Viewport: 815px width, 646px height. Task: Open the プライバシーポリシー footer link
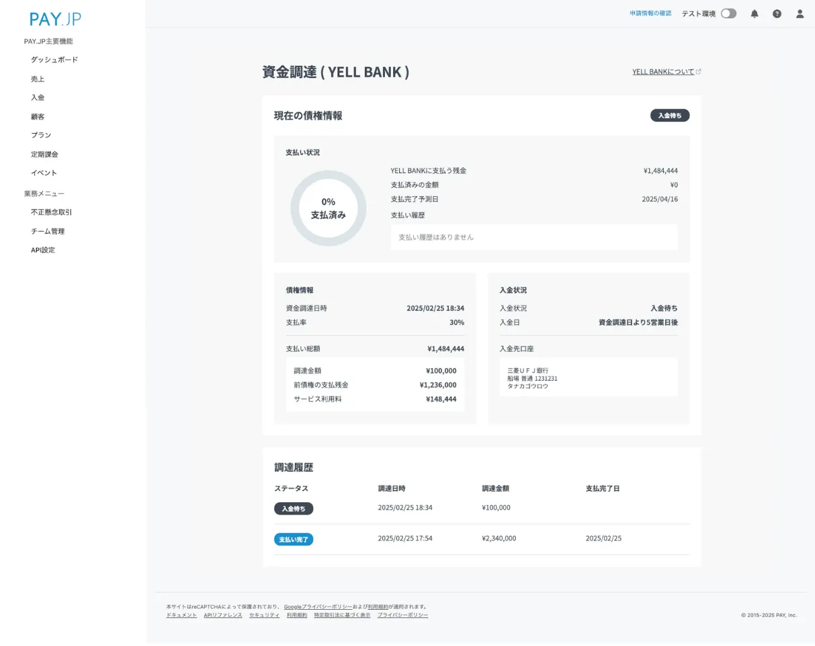(x=402, y=615)
